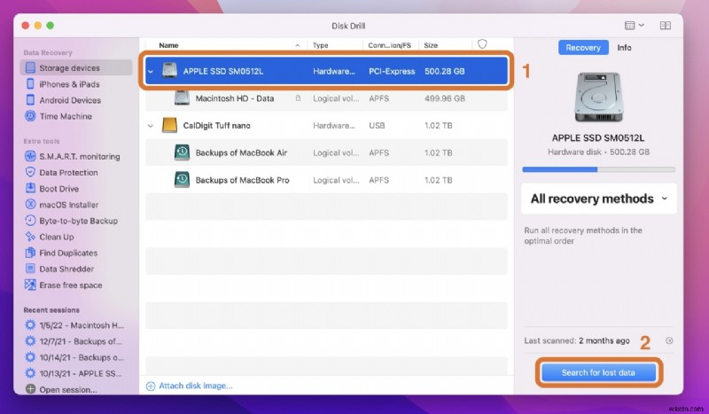Click the CalDigit Tuff nano yellow drive icon
This screenshot has width=709, height=414.
(169, 125)
